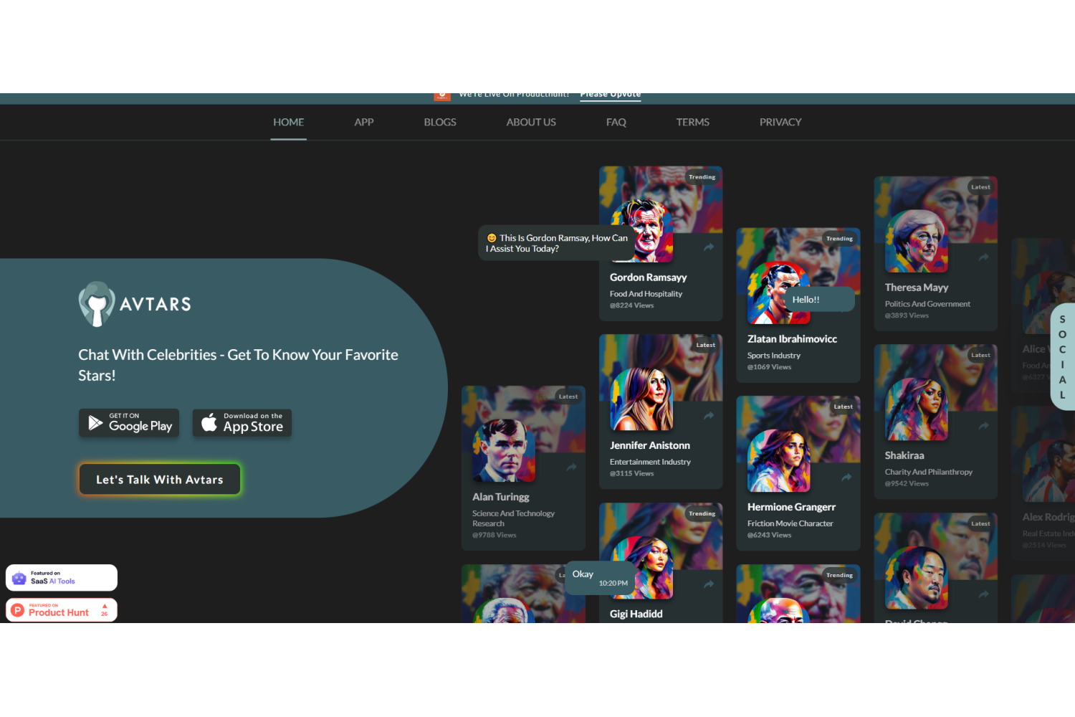This screenshot has height=717, width=1075.
Task: Get it on Google Play button
Action: (129, 423)
